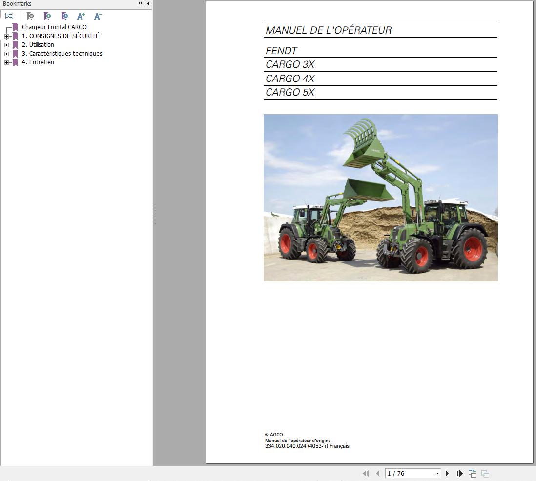Click the MANUEL DE L'OPÉRATEUR title text
This screenshot has height=481, width=536.
click(x=329, y=30)
